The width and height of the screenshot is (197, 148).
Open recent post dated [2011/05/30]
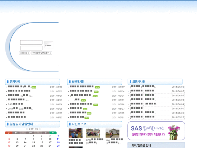click(x=143, y=113)
